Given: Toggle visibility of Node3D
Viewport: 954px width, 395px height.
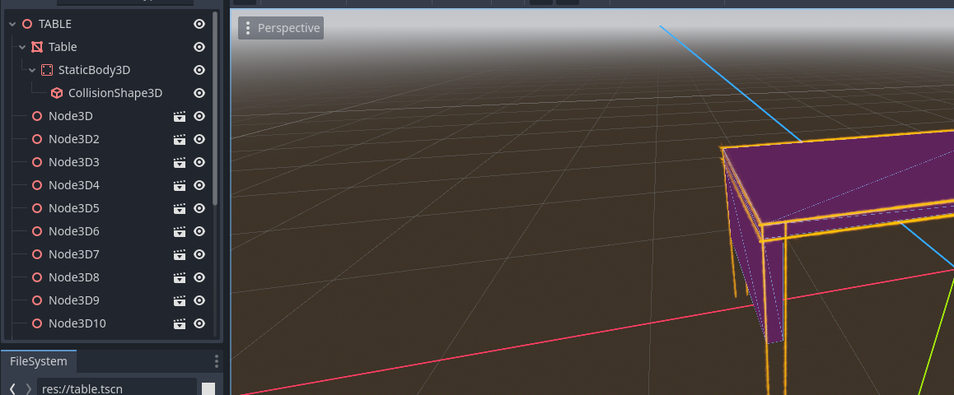Looking at the screenshot, I should pyautogui.click(x=199, y=116).
